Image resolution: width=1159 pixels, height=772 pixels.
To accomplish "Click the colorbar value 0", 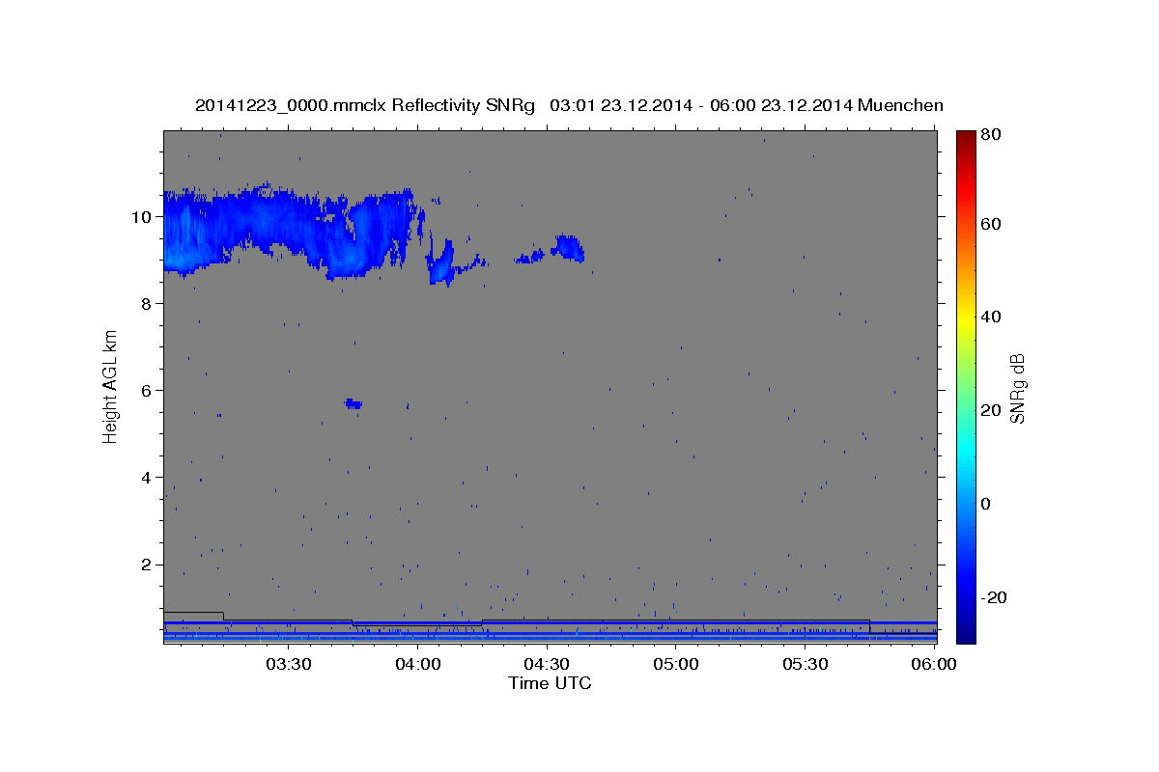I will (x=985, y=504).
